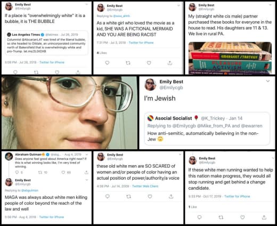
Task: Open Emily Best avatar on I'm Jewish tweet
Action: point(150,85)
